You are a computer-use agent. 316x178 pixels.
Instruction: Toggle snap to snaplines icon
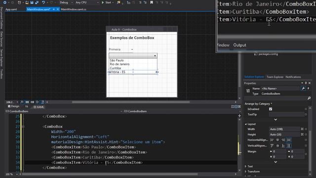point(38,102)
